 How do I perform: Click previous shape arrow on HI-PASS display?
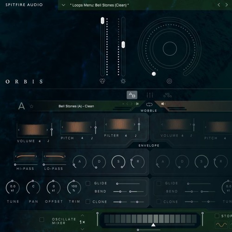[x=16, y=156]
